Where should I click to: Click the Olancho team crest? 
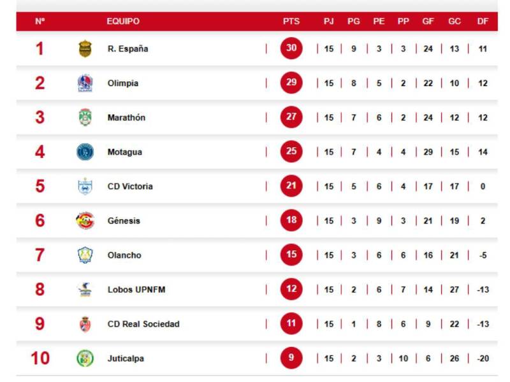85,255
